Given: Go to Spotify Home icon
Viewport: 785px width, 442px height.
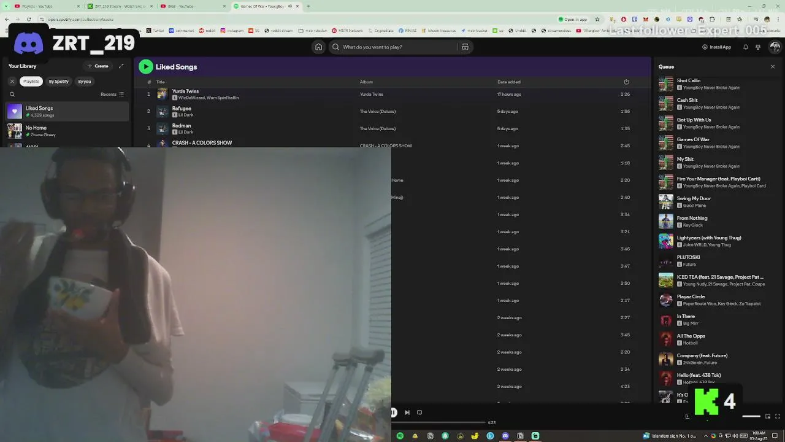Looking at the screenshot, I should [318, 47].
